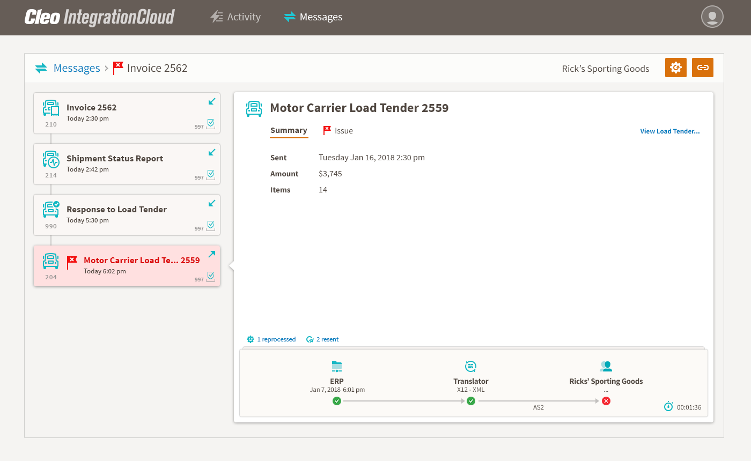
Task: Click AS2 protocol label
Action: 539,408
